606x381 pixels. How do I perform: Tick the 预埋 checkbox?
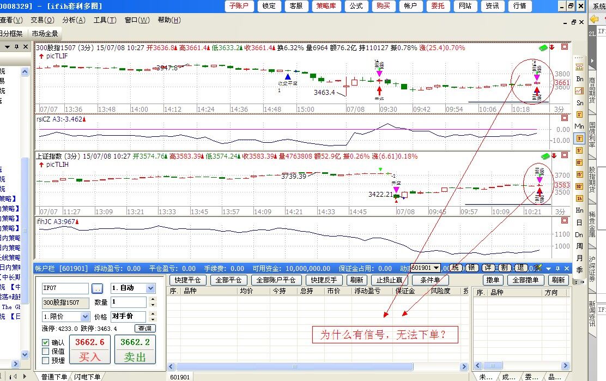[46, 360]
